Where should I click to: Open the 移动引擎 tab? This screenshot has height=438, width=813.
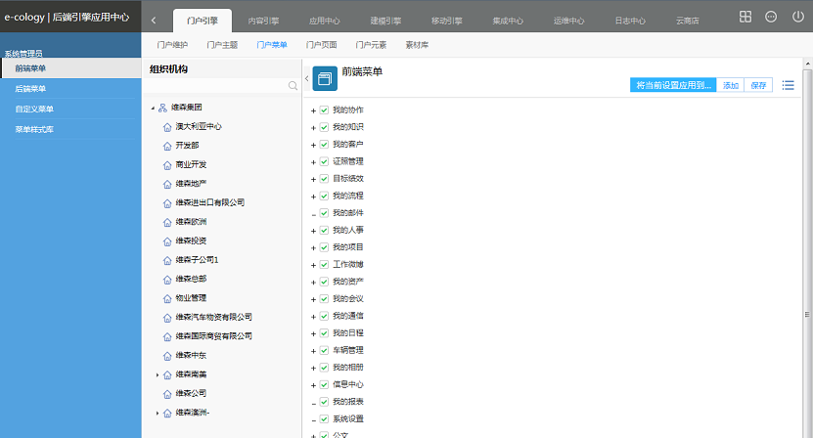pyautogui.click(x=447, y=21)
